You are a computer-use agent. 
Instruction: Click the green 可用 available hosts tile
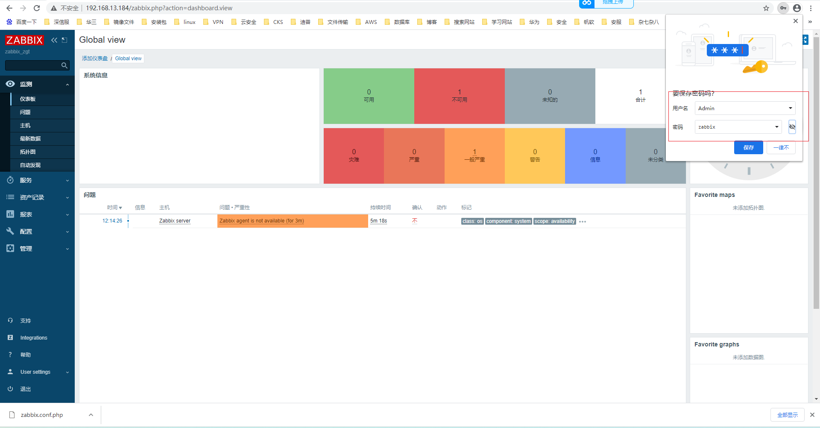tap(369, 96)
